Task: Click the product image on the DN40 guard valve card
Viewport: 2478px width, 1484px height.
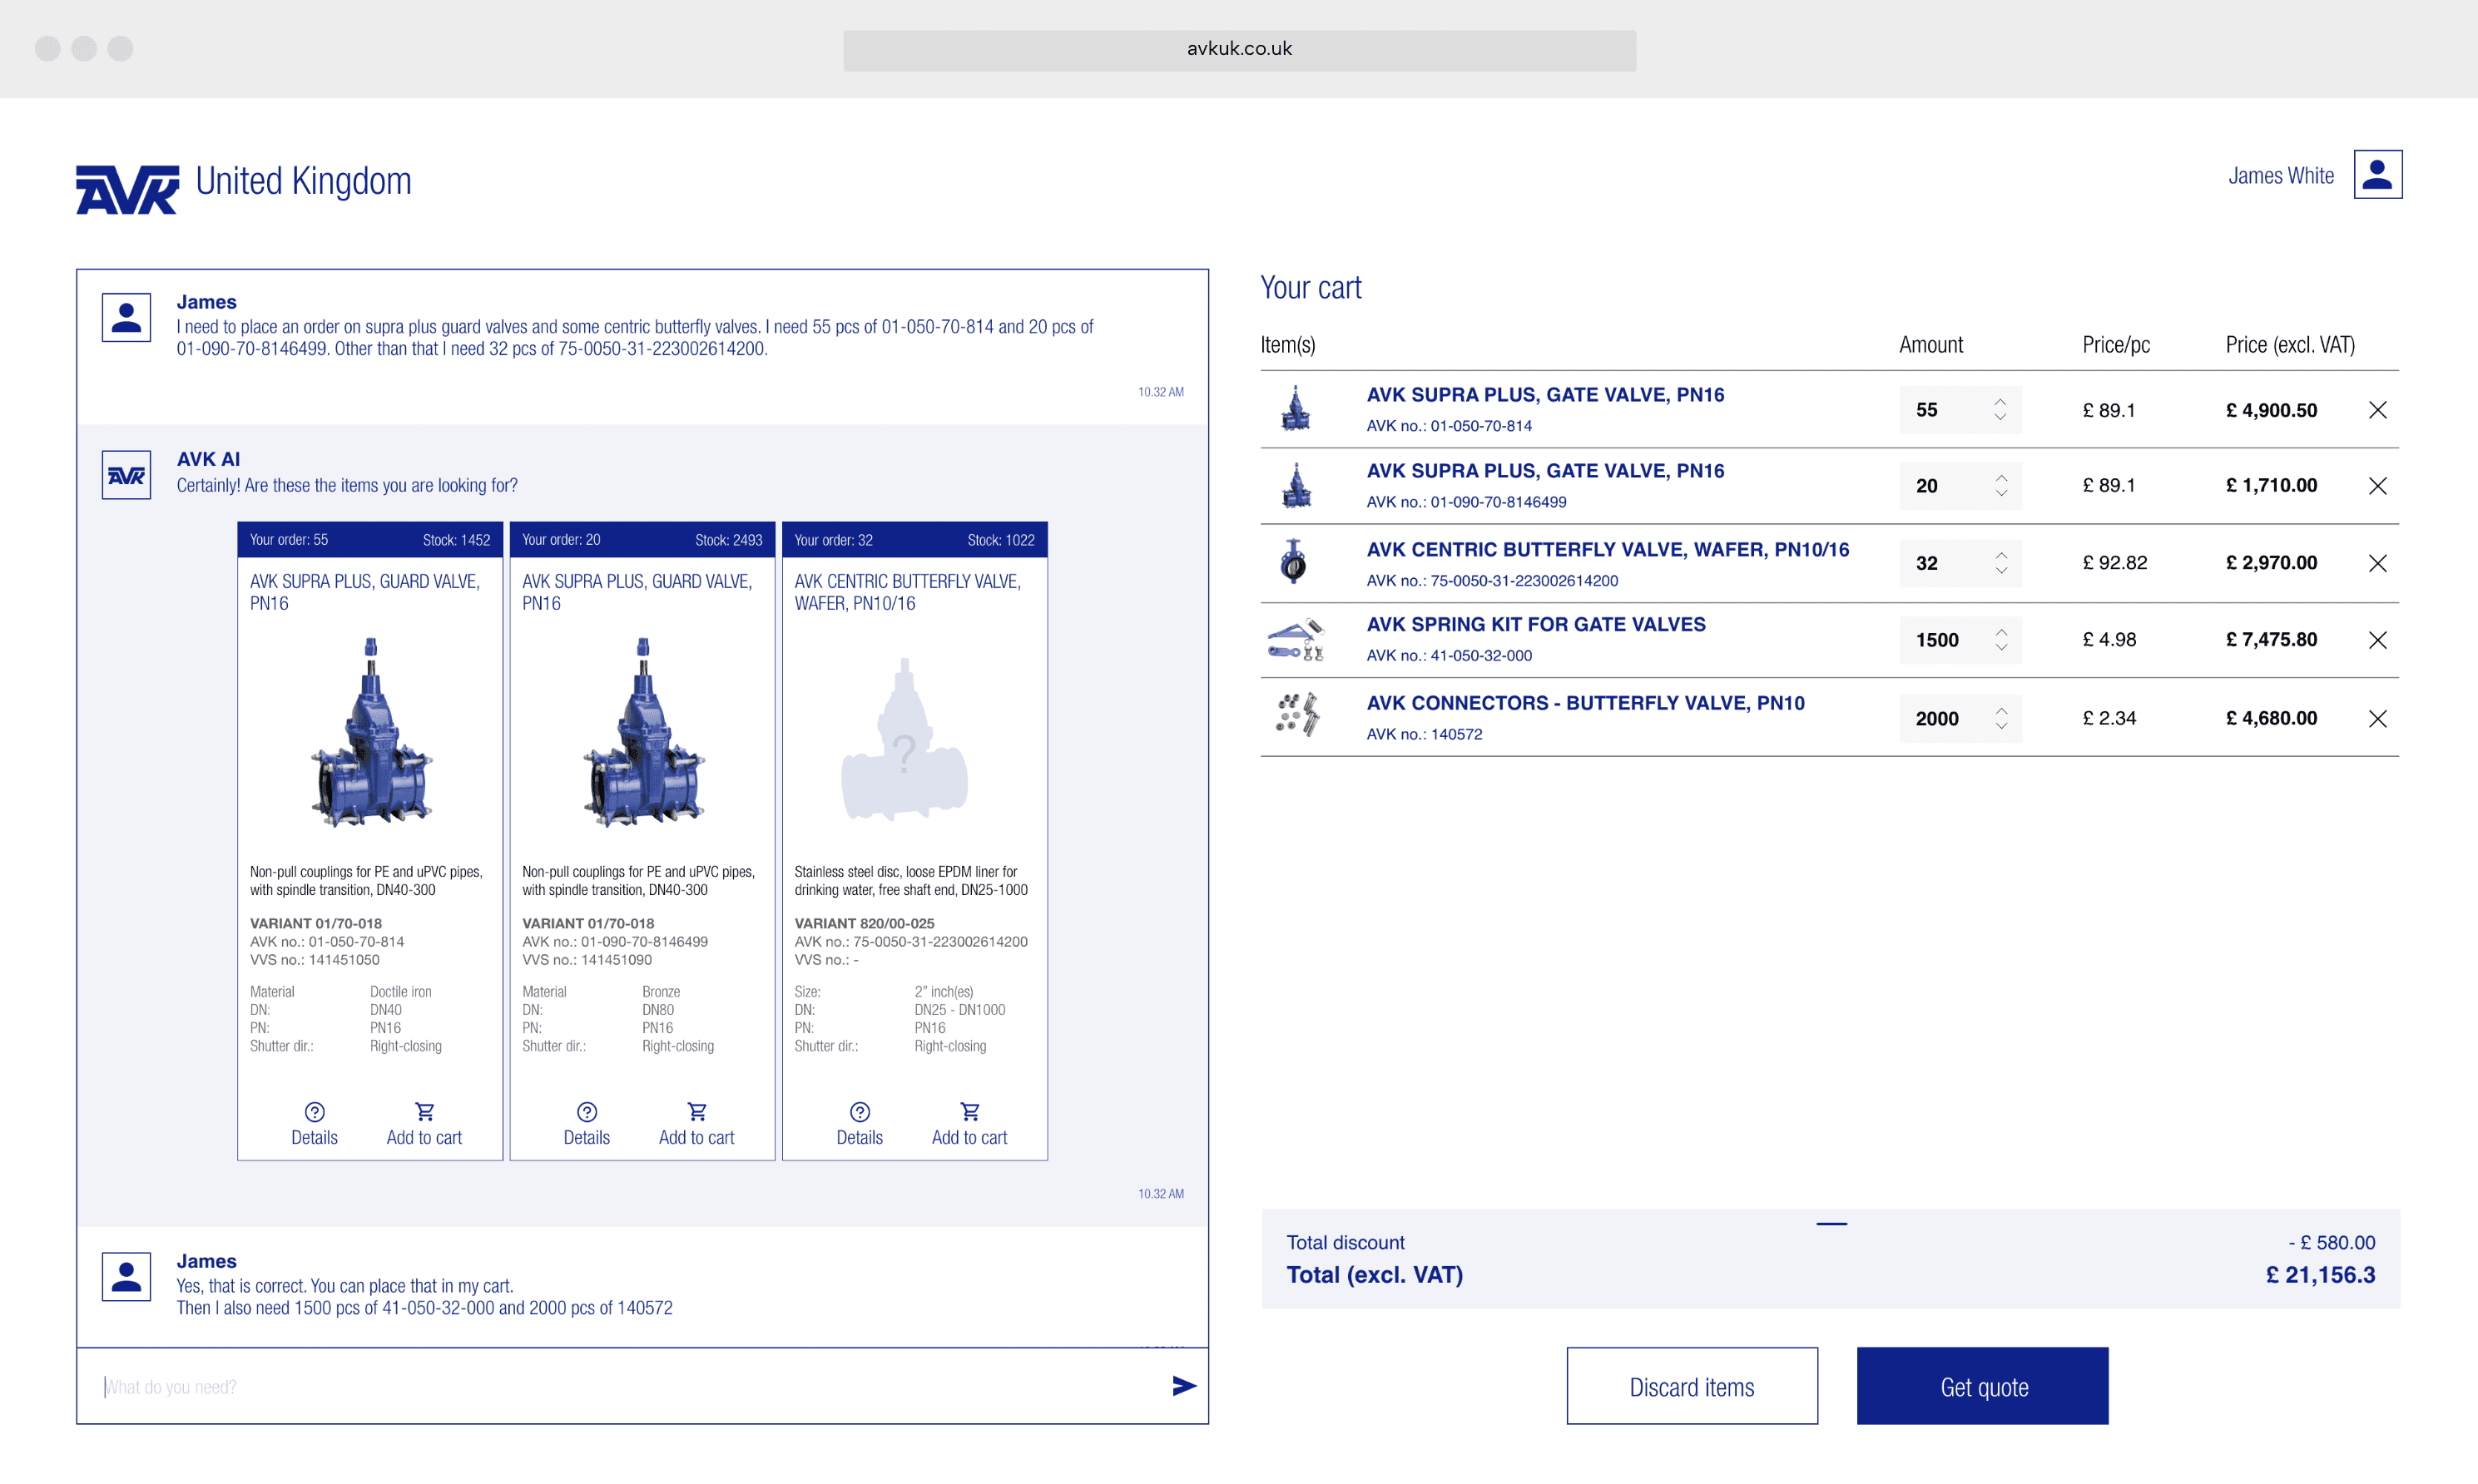Action: click(x=370, y=733)
